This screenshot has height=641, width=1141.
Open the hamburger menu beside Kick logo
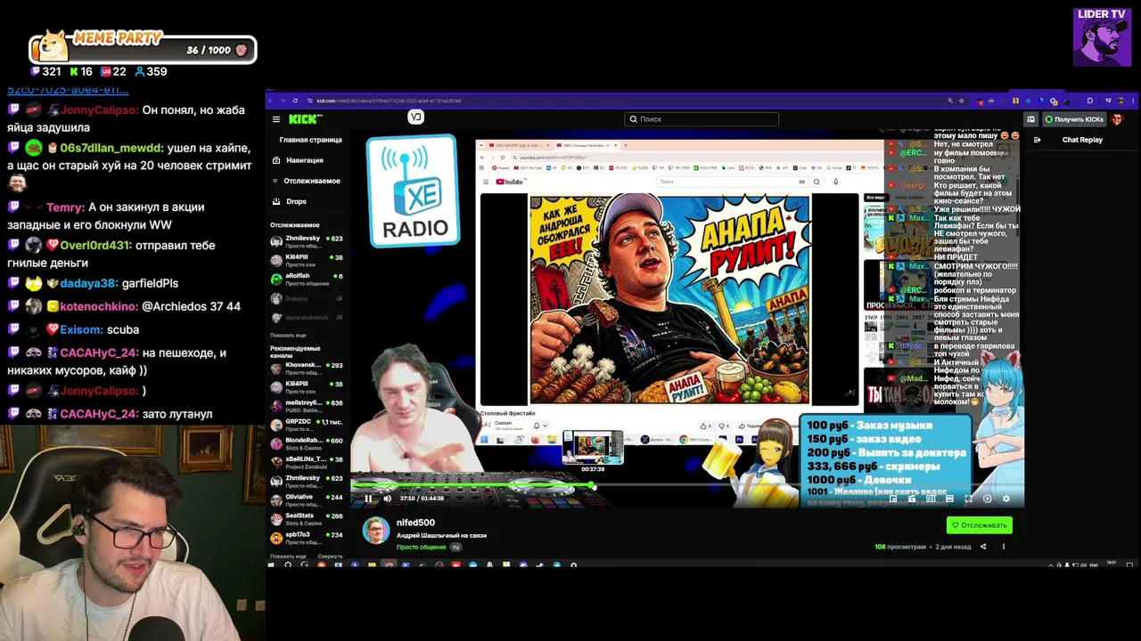(276, 119)
